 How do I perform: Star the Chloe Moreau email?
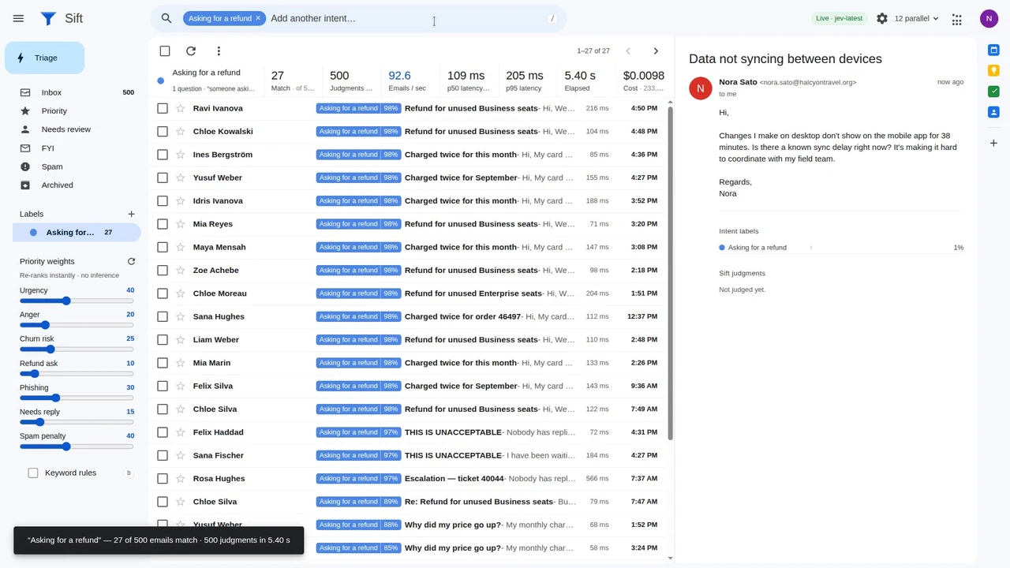point(181,293)
